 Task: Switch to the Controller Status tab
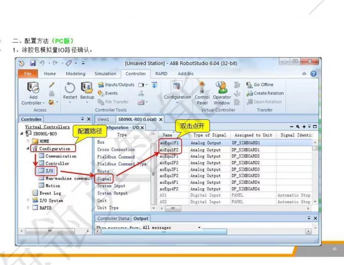(x=113, y=219)
